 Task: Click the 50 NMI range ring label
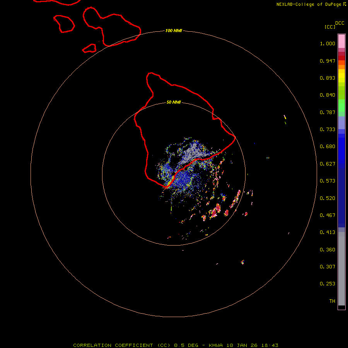click(x=174, y=102)
